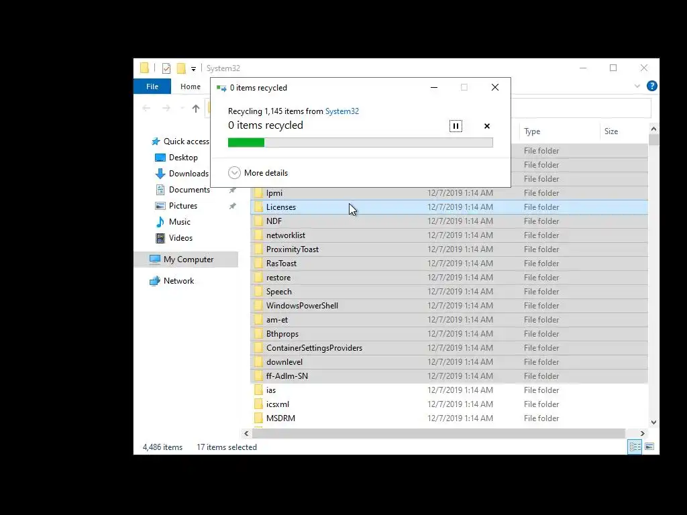
Task: Click the horizontal scroll left arrow
Action: (x=246, y=434)
